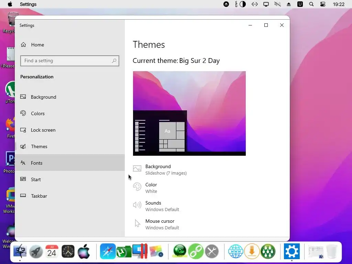This screenshot has width=352, height=264.
Task: Click the Find a setting search box
Action: (x=69, y=61)
